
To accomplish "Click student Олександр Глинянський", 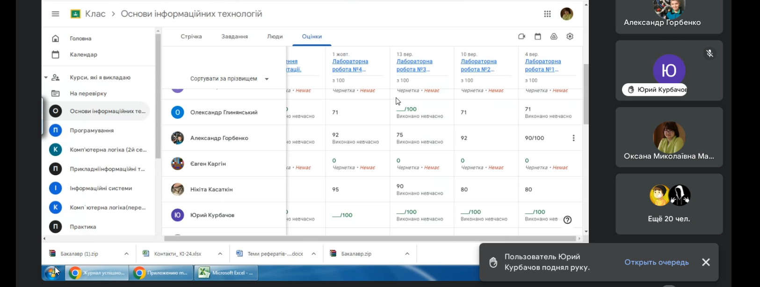I will click(224, 112).
